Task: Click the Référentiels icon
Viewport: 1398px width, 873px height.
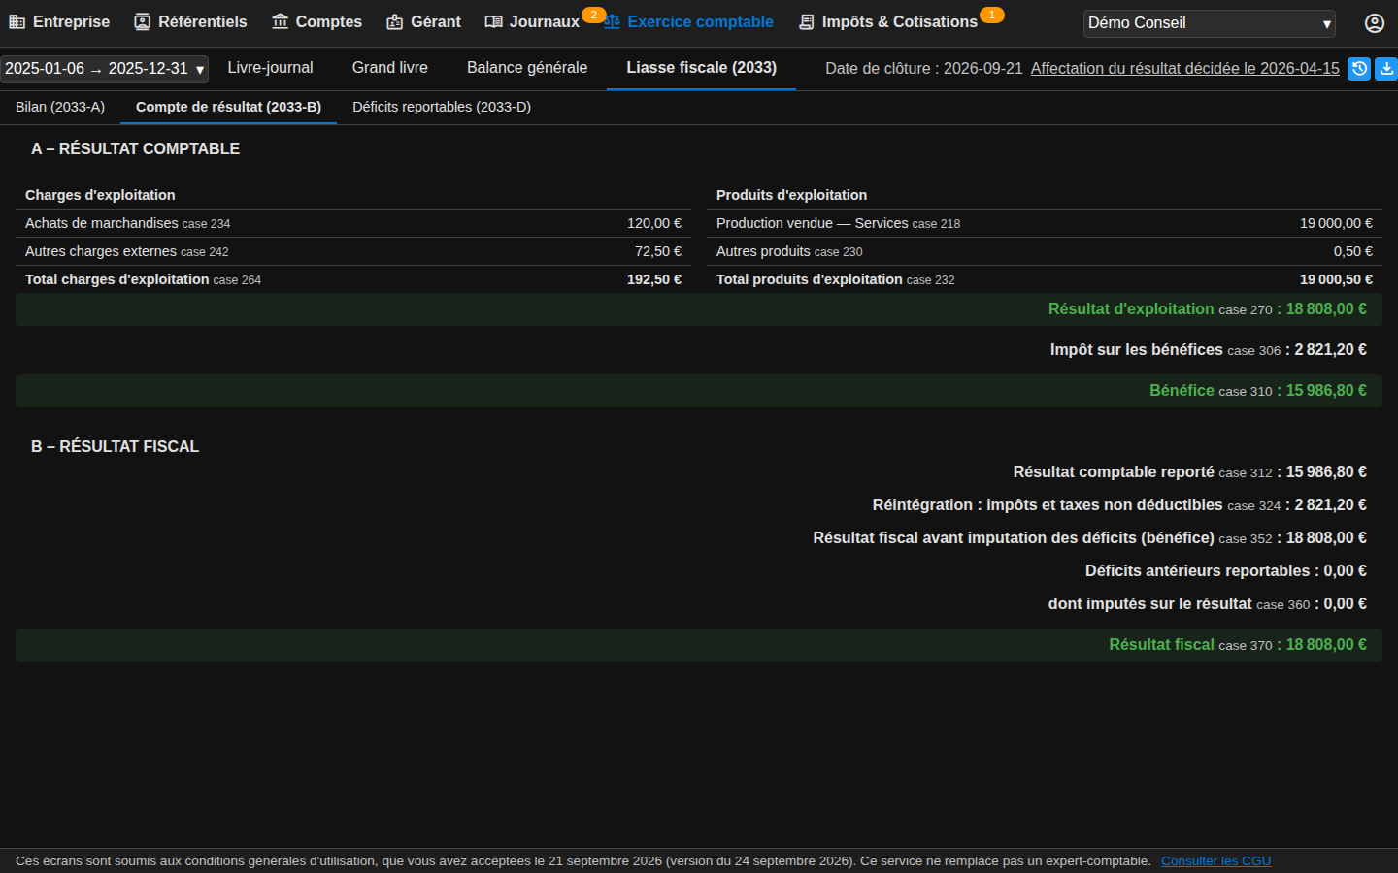Action: 142,21
